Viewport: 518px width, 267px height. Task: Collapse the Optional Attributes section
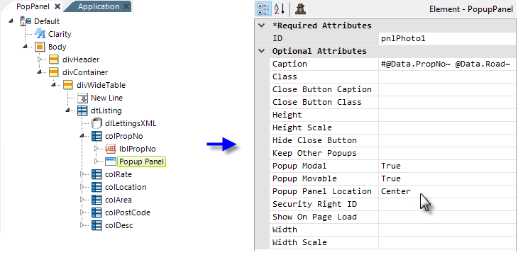[x=262, y=51]
